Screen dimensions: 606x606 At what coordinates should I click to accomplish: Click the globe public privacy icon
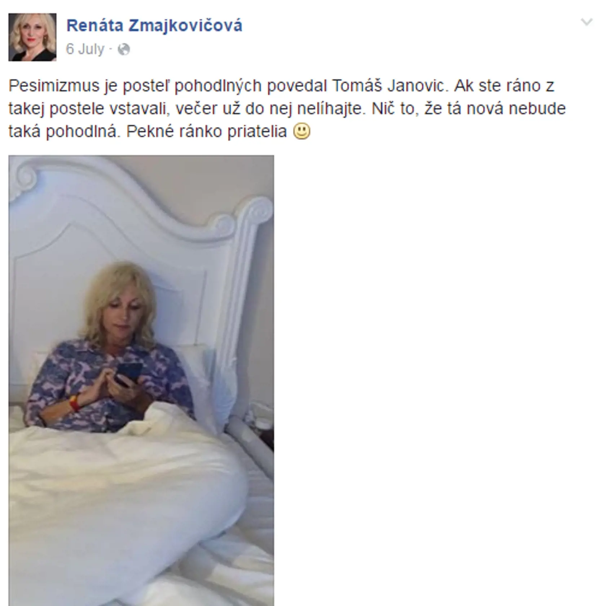point(124,49)
